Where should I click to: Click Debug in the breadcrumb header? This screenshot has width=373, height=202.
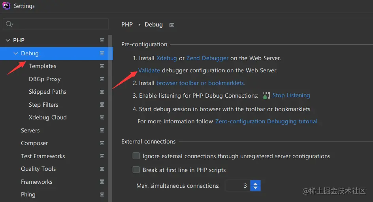[154, 25]
